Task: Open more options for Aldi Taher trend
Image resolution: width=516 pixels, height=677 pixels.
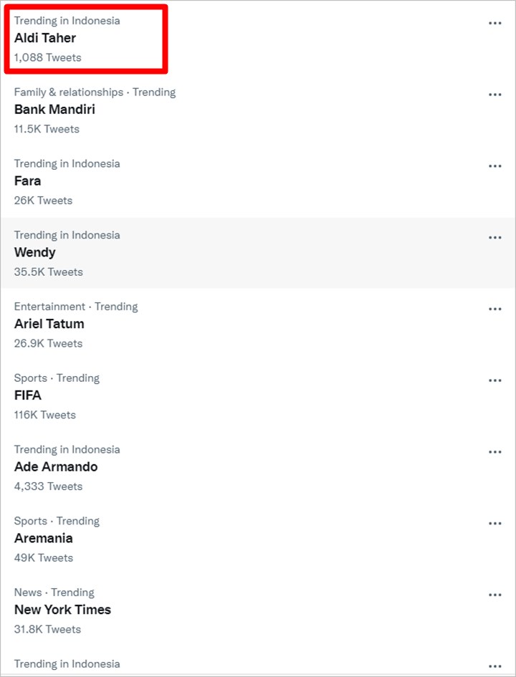Action: pyautogui.click(x=494, y=24)
